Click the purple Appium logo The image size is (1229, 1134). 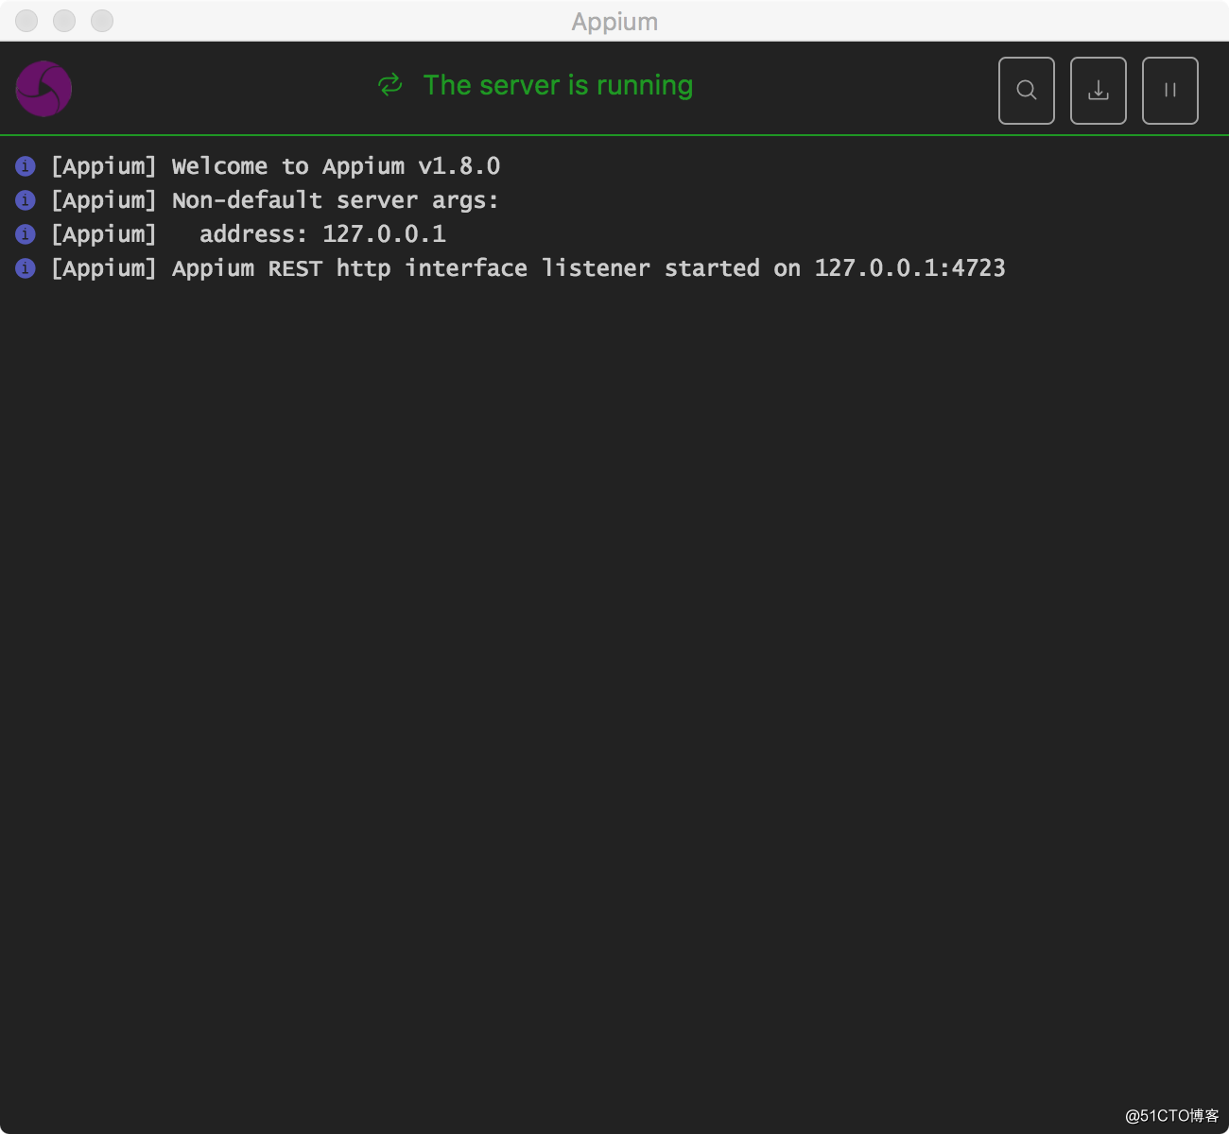coord(43,89)
